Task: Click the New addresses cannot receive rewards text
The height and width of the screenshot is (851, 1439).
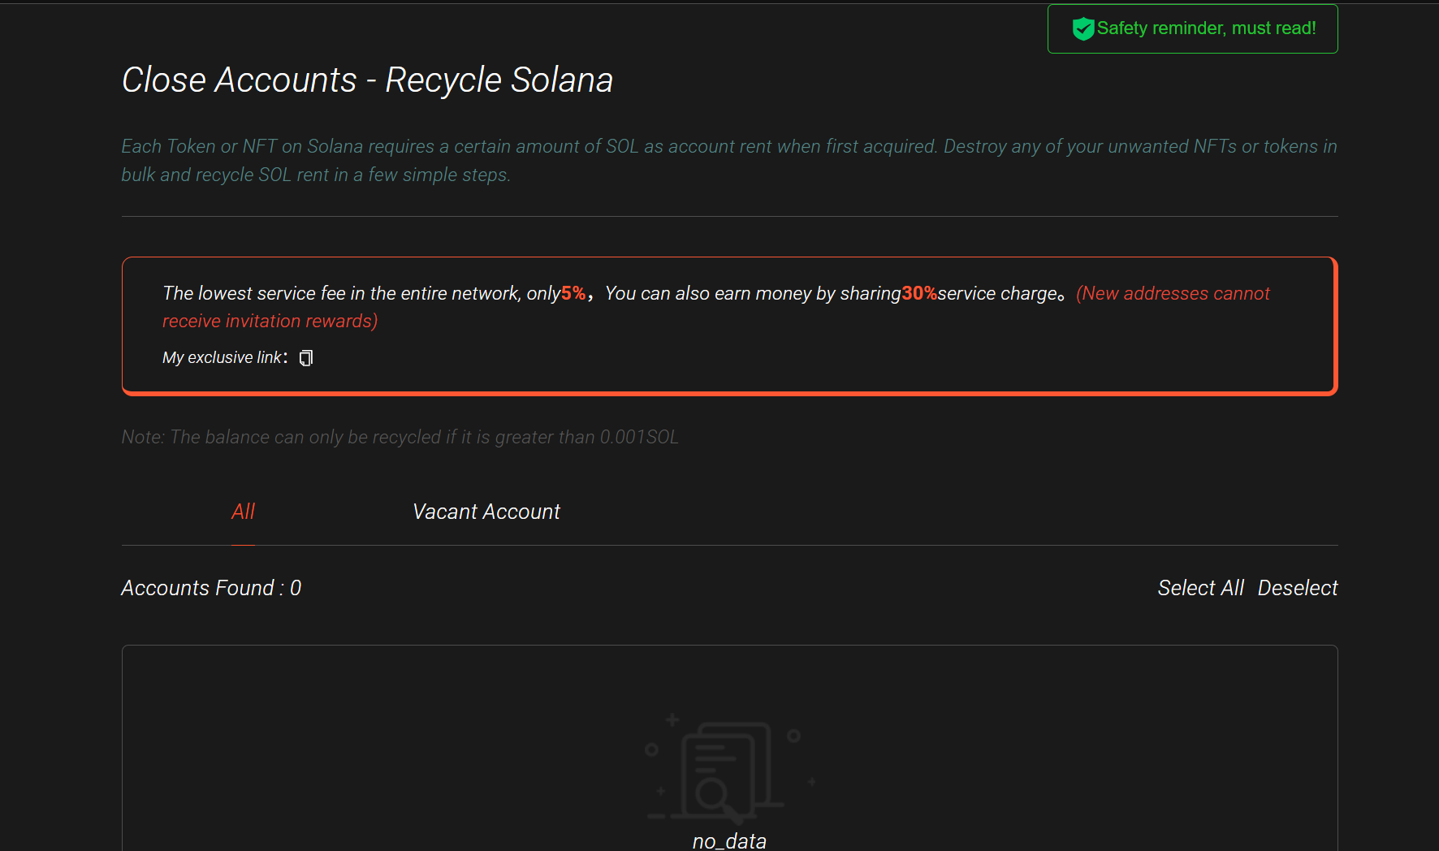Action: tap(716, 307)
